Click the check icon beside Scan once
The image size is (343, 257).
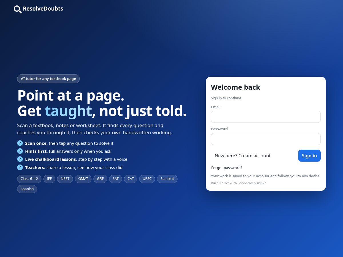tap(20, 143)
